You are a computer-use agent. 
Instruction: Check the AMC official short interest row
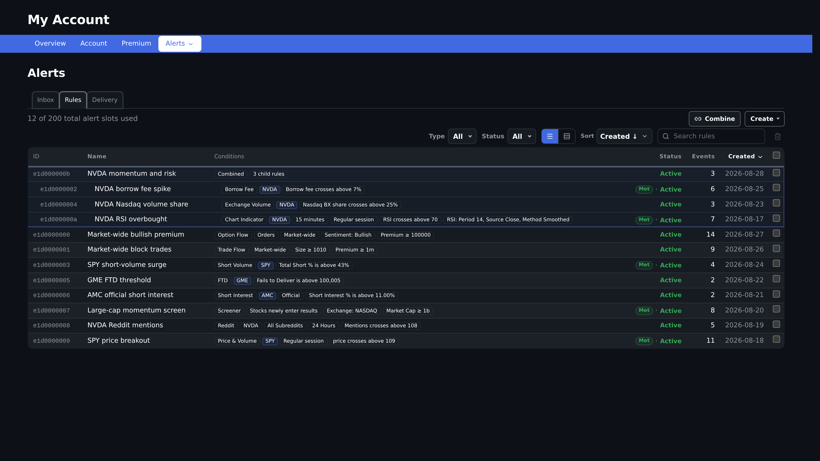click(x=776, y=294)
